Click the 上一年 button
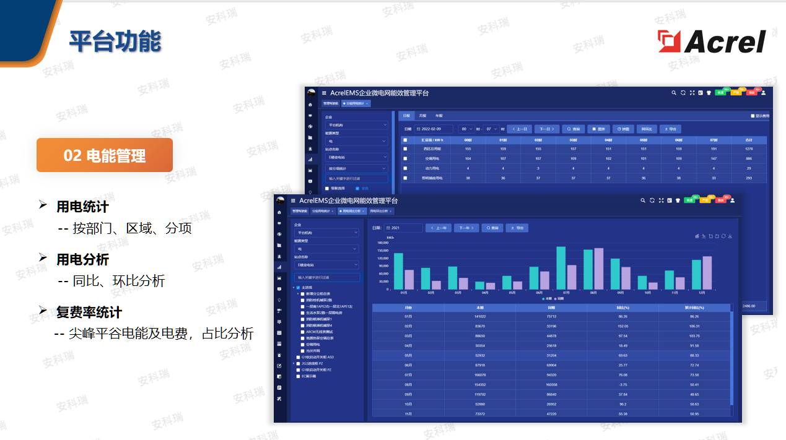This screenshot has width=786, height=440. [x=439, y=228]
